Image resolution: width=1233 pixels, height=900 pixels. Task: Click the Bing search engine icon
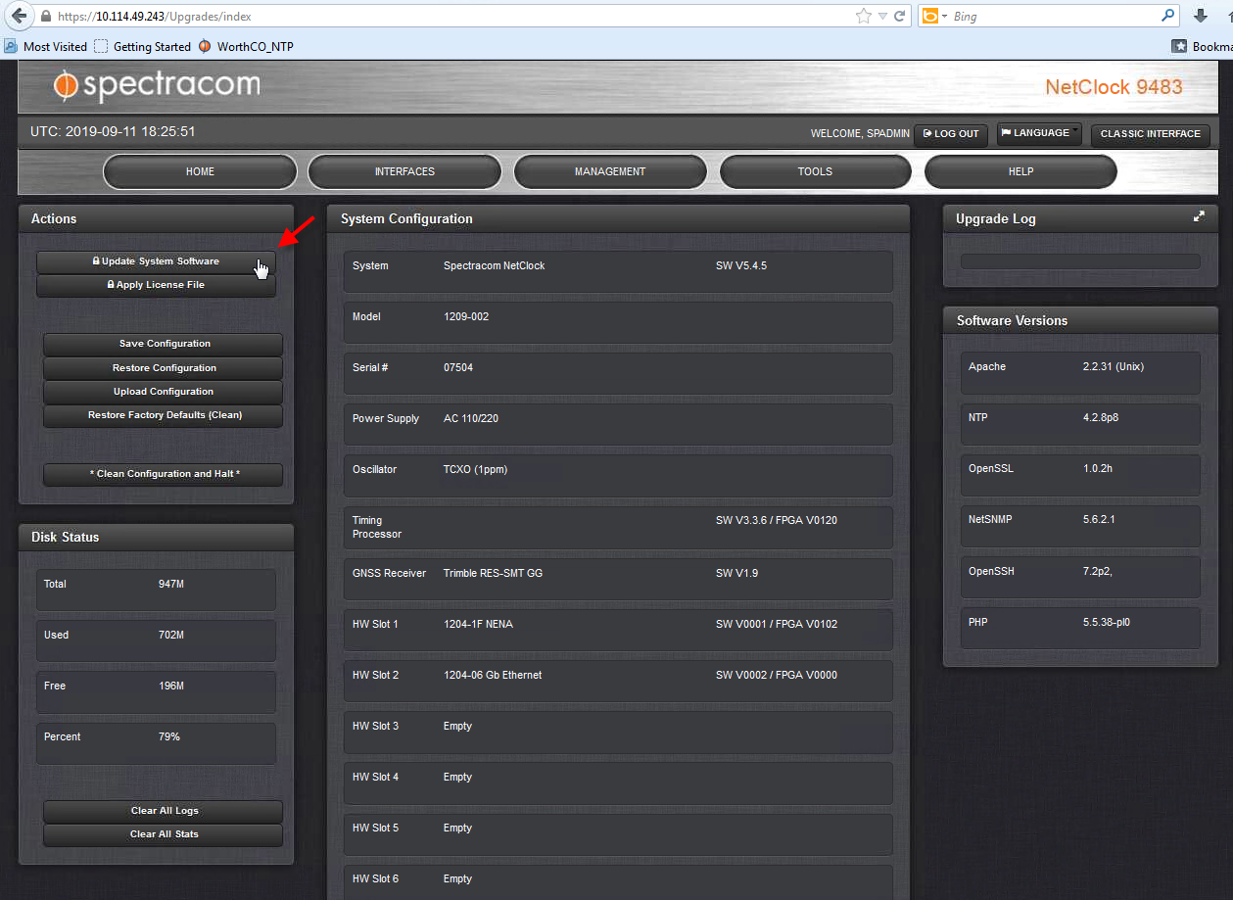pos(930,16)
